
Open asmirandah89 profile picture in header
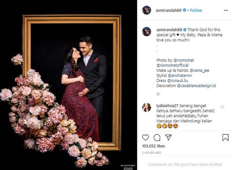click(146, 10)
